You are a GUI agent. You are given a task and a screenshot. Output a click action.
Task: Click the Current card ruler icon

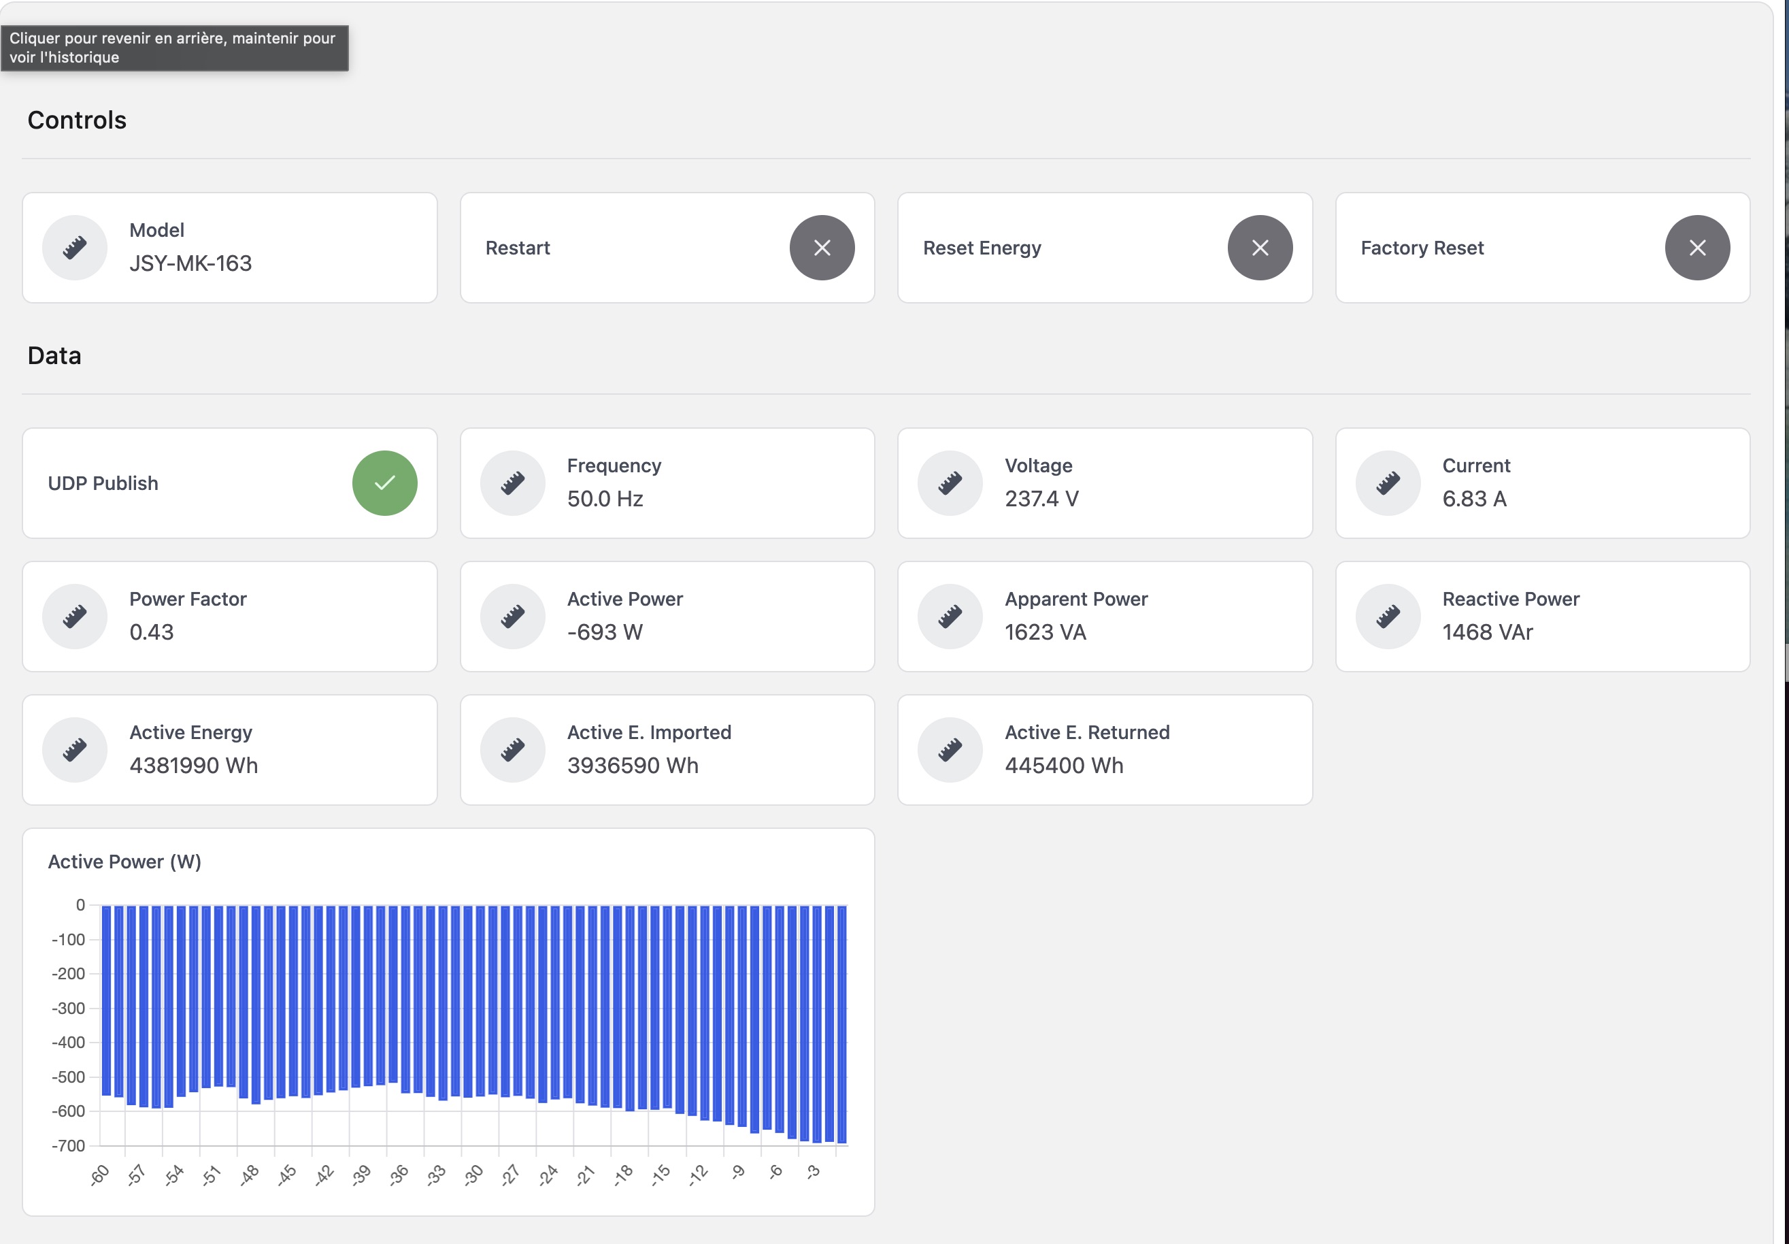(x=1388, y=483)
